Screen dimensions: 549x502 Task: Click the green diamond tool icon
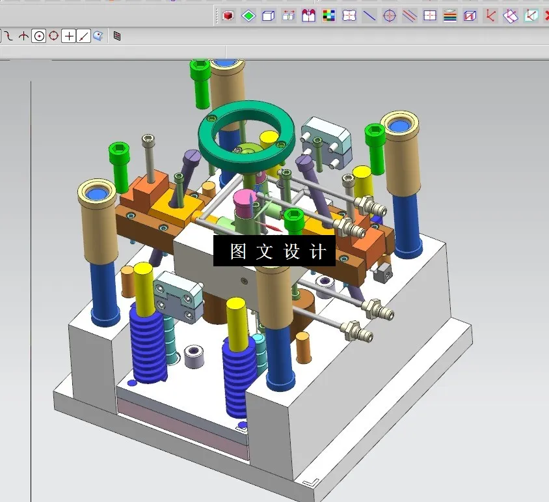[x=248, y=14]
